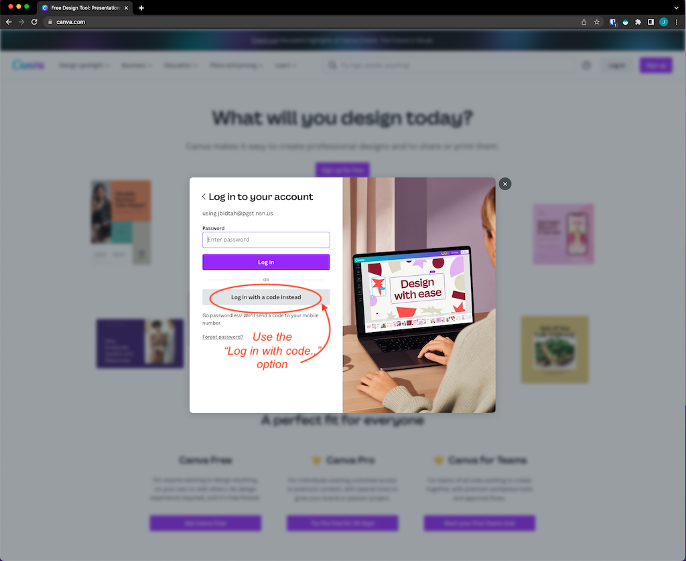Open Chrome extensions puzzle icon
The width and height of the screenshot is (686, 561).
pyautogui.click(x=638, y=22)
